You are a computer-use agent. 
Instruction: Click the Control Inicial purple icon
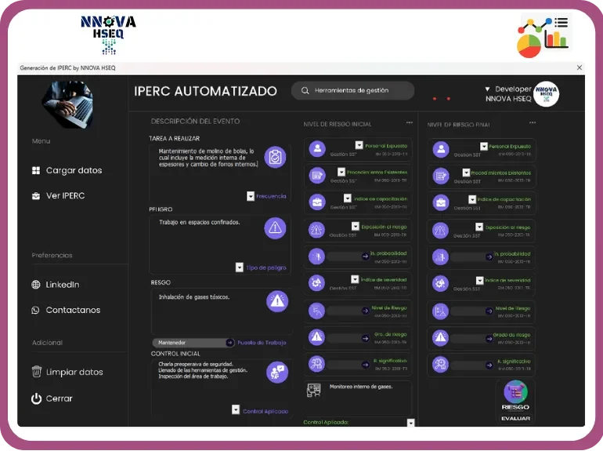click(x=276, y=372)
